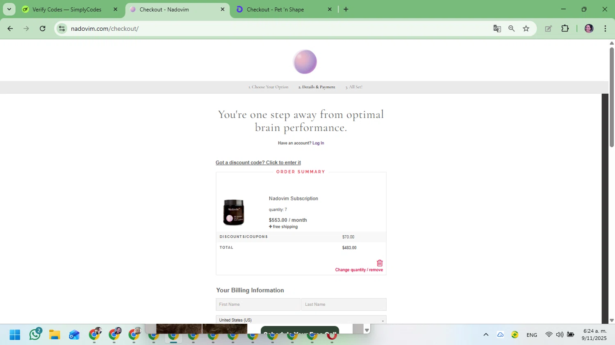
Task: Select step 2. Details & Payment
Action: point(317,87)
